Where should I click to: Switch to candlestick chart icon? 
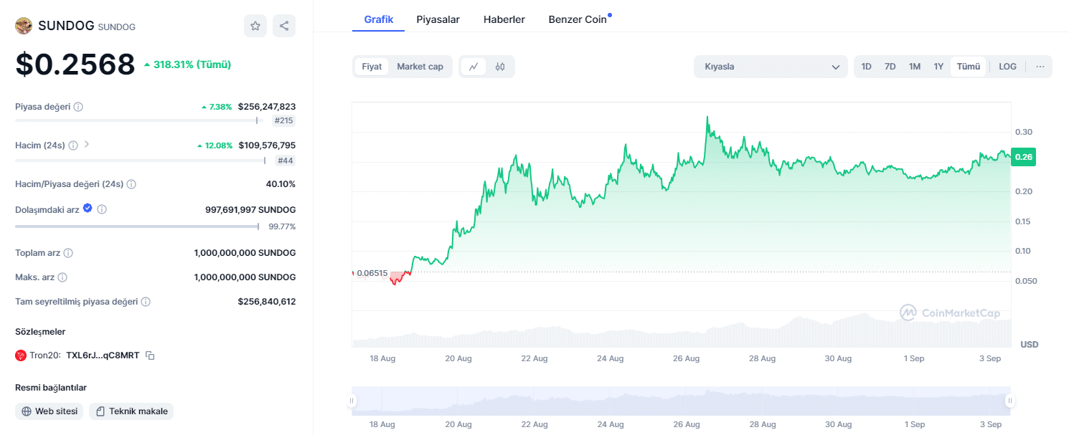click(500, 67)
